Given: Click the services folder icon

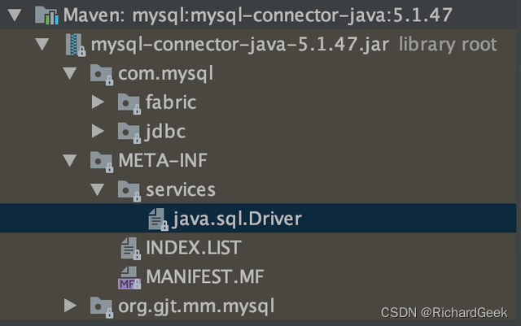Looking at the screenshot, I should click(129, 190).
